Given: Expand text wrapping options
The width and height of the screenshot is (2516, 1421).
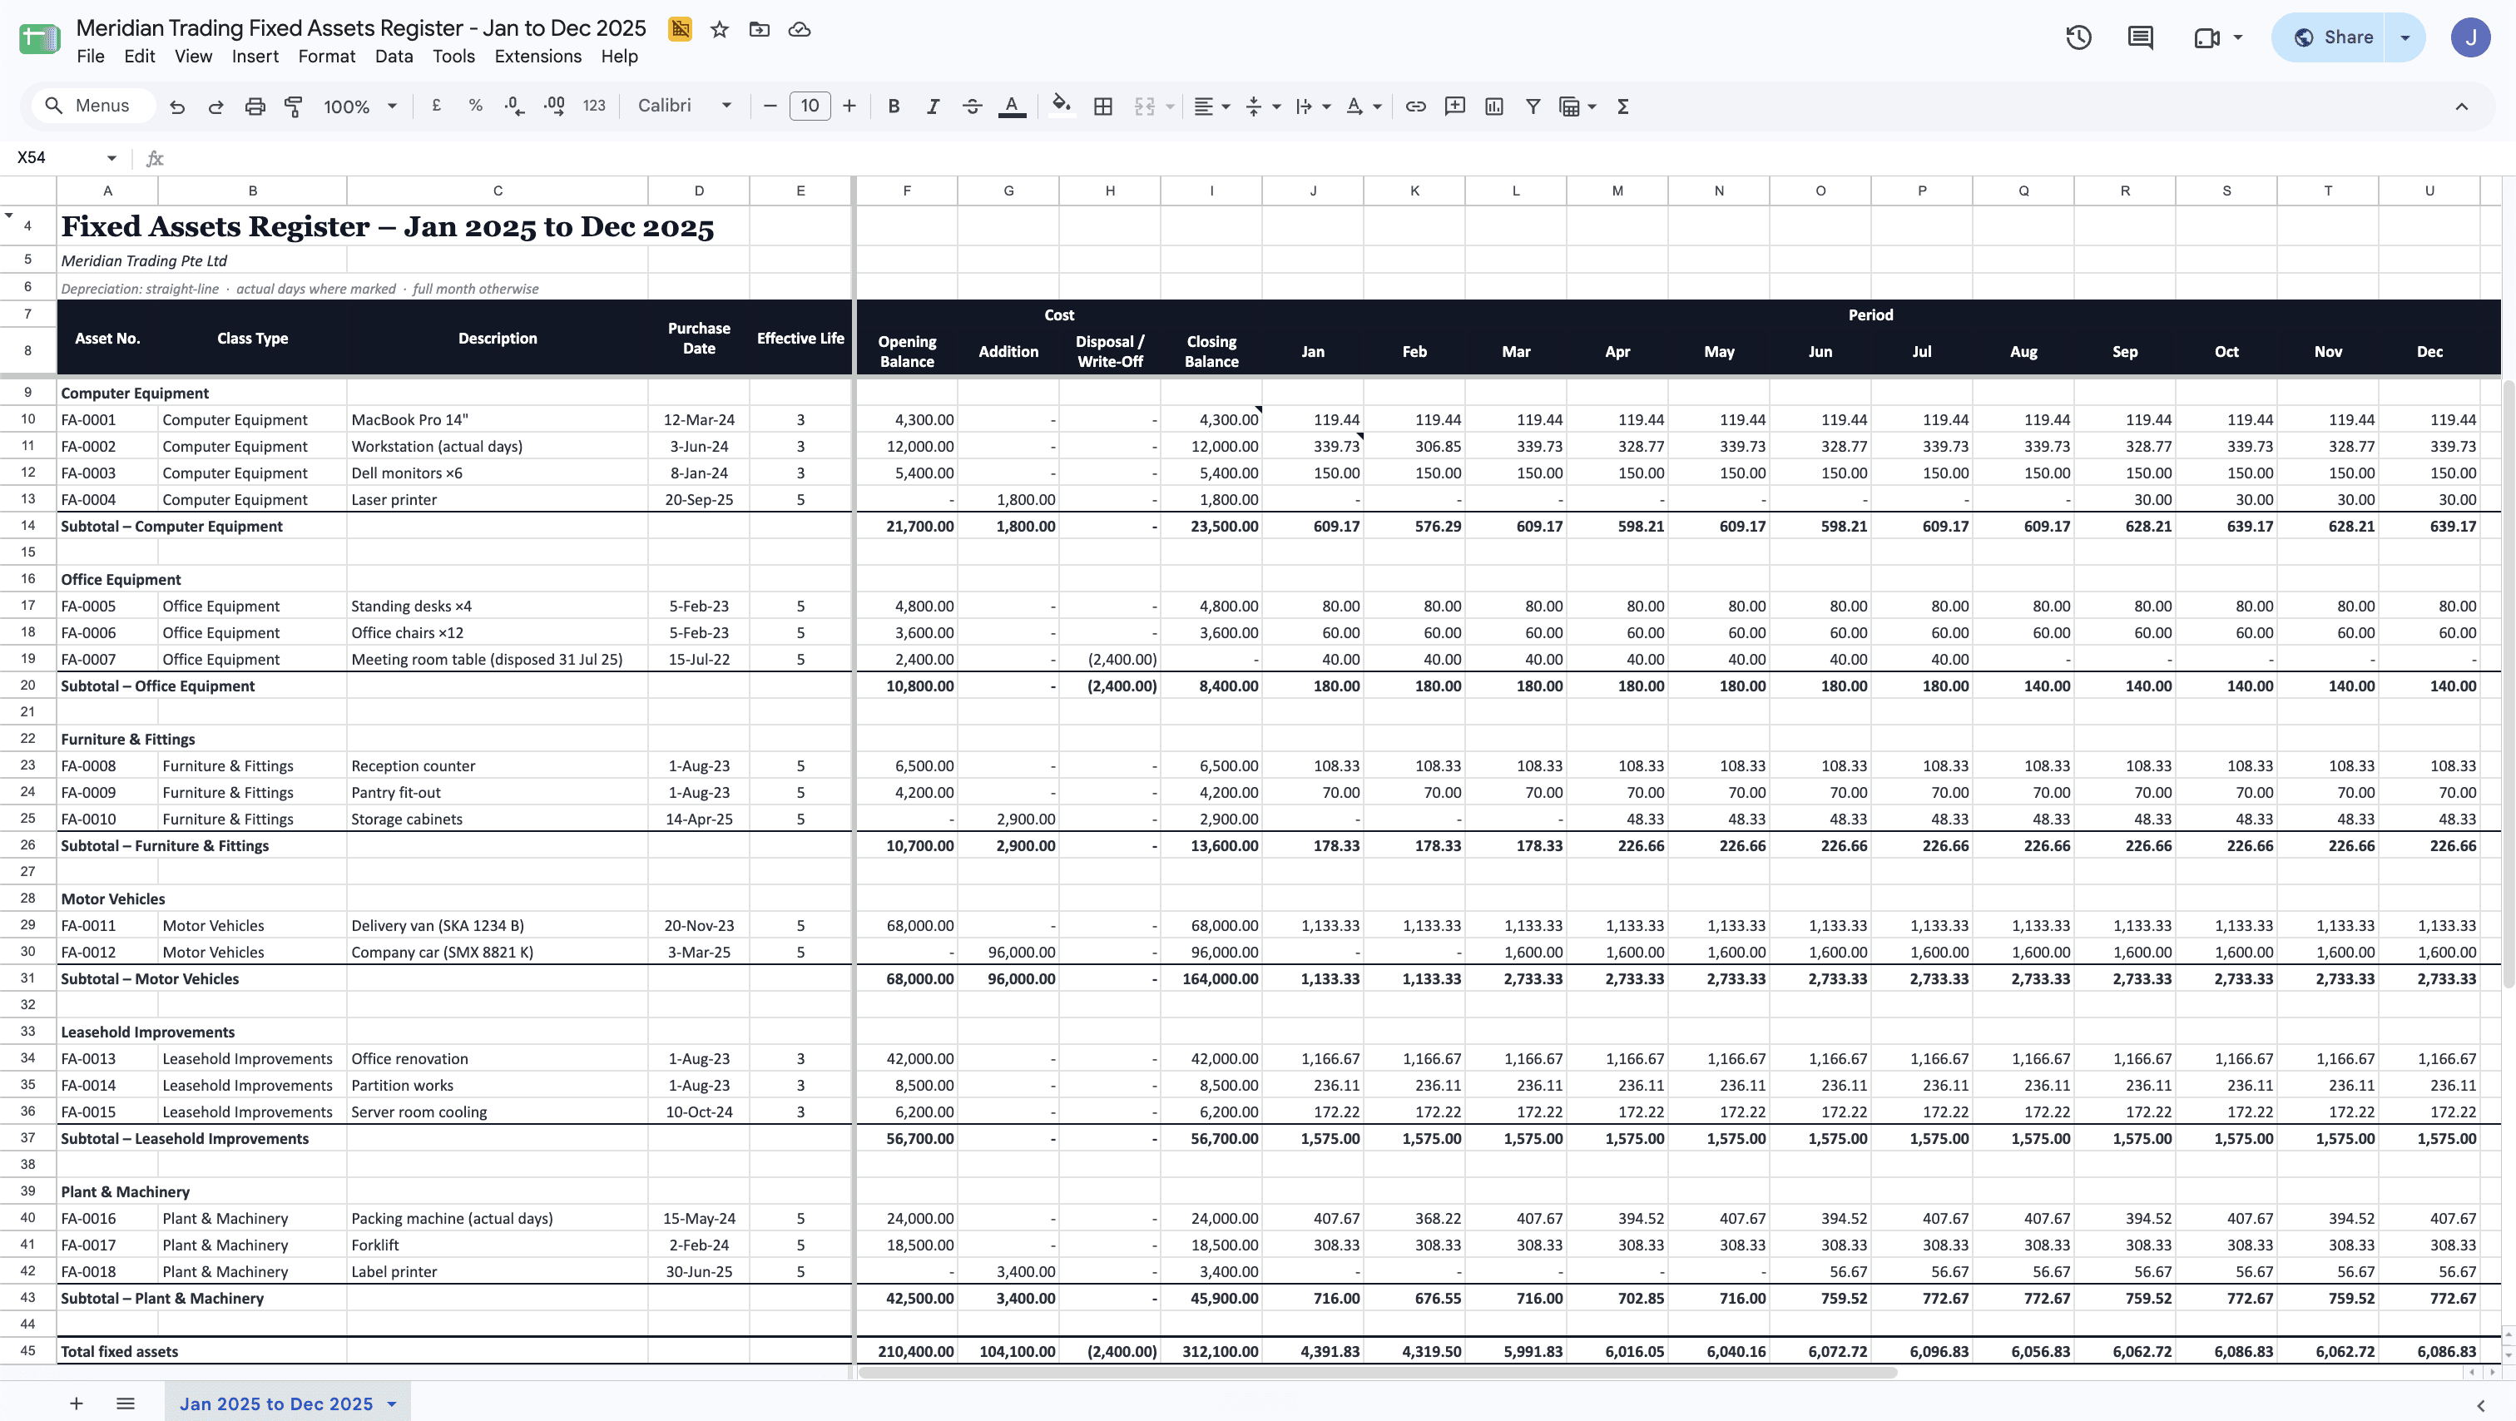Looking at the screenshot, I should 1326,106.
